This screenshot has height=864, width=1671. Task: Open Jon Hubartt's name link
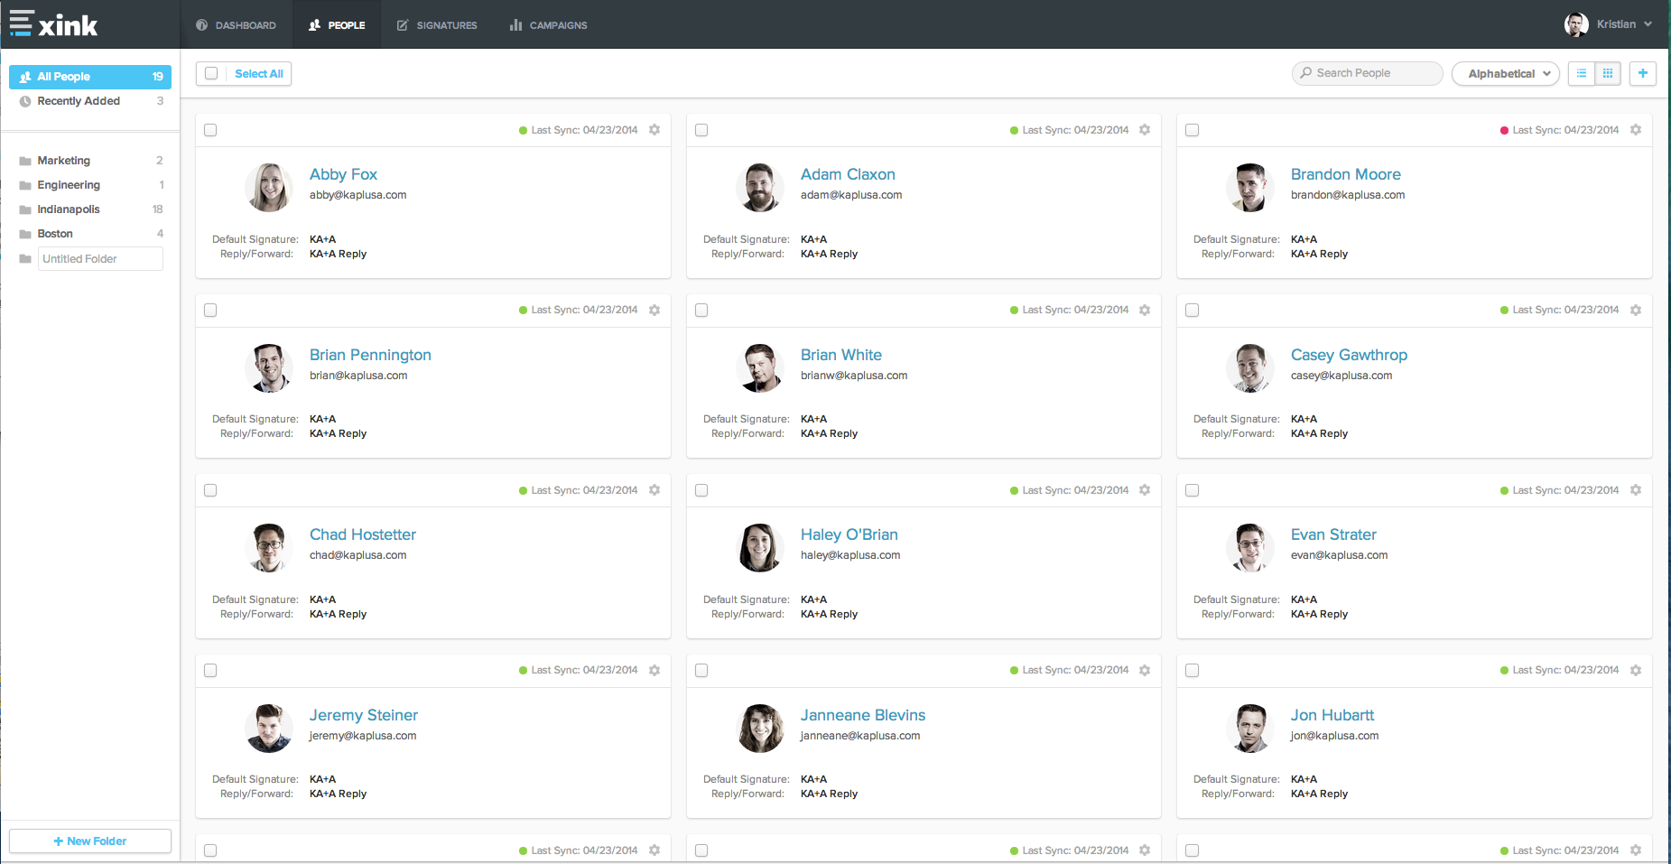pyautogui.click(x=1332, y=715)
